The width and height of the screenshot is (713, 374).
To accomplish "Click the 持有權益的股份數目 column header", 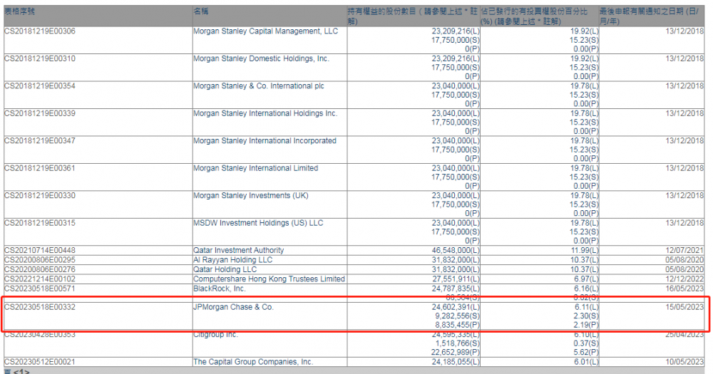I will 412,16.
